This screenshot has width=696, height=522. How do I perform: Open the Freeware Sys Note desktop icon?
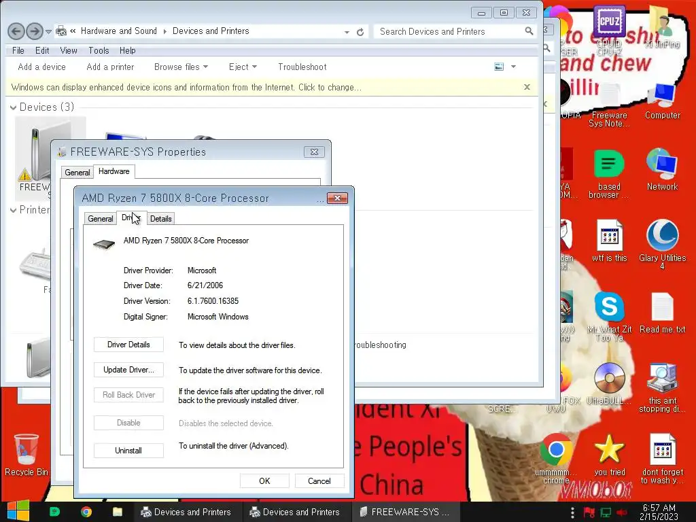pyautogui.click(x=609, y=105)
